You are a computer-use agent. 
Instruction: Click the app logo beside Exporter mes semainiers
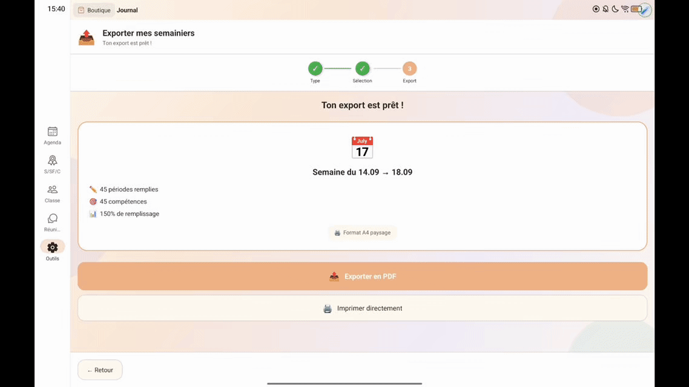coord(86,37)
